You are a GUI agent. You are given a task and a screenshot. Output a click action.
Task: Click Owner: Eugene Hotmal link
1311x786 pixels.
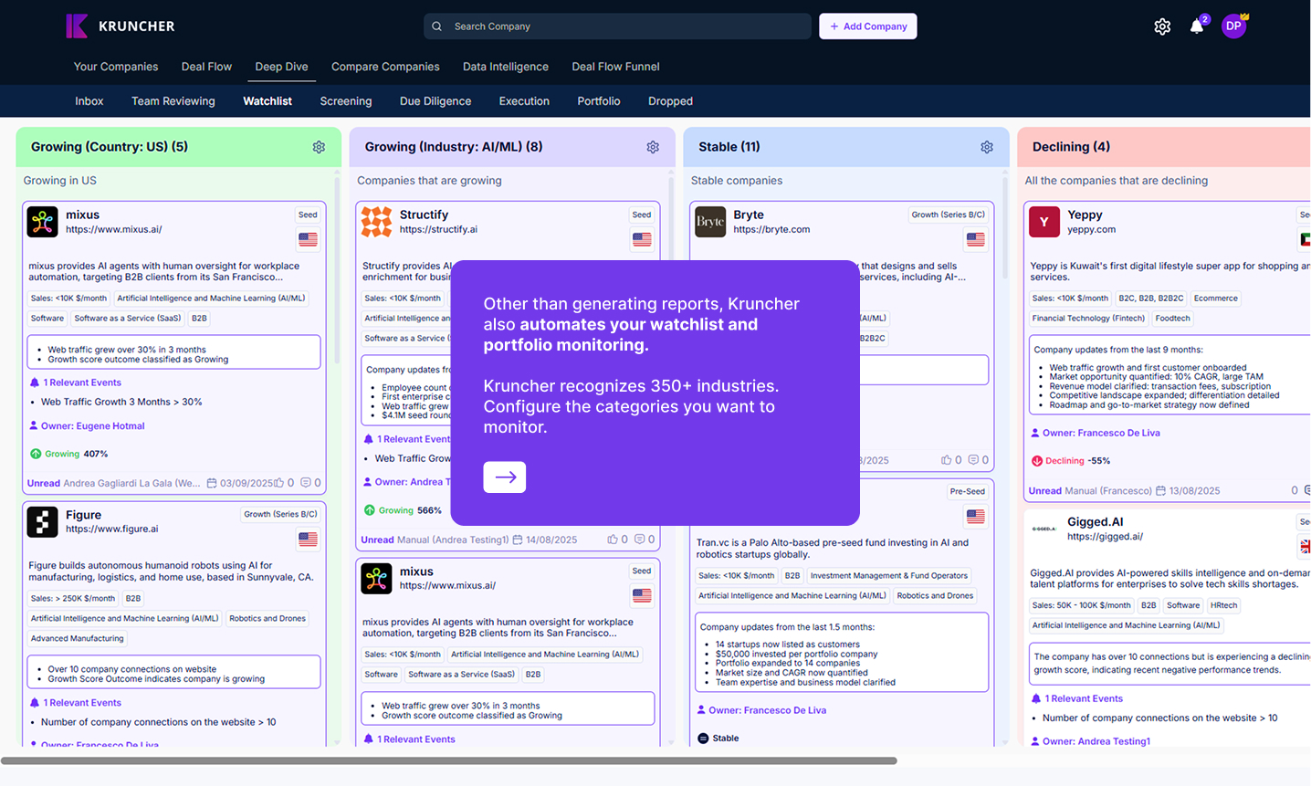tap(92, 425)
